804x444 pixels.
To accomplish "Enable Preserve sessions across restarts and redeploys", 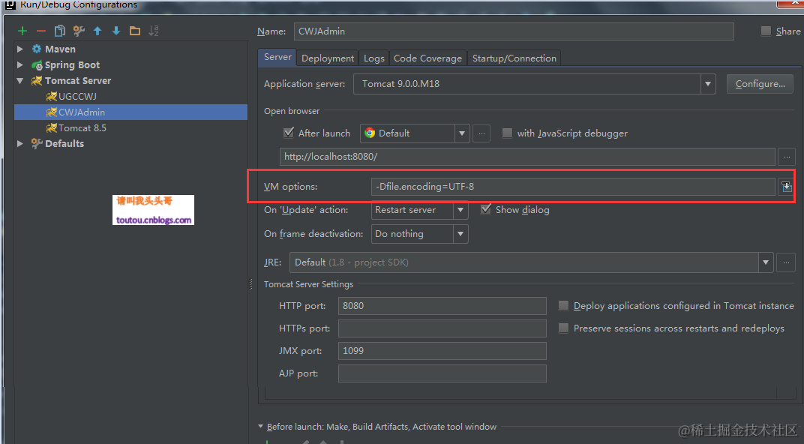I will coord(563,328).
